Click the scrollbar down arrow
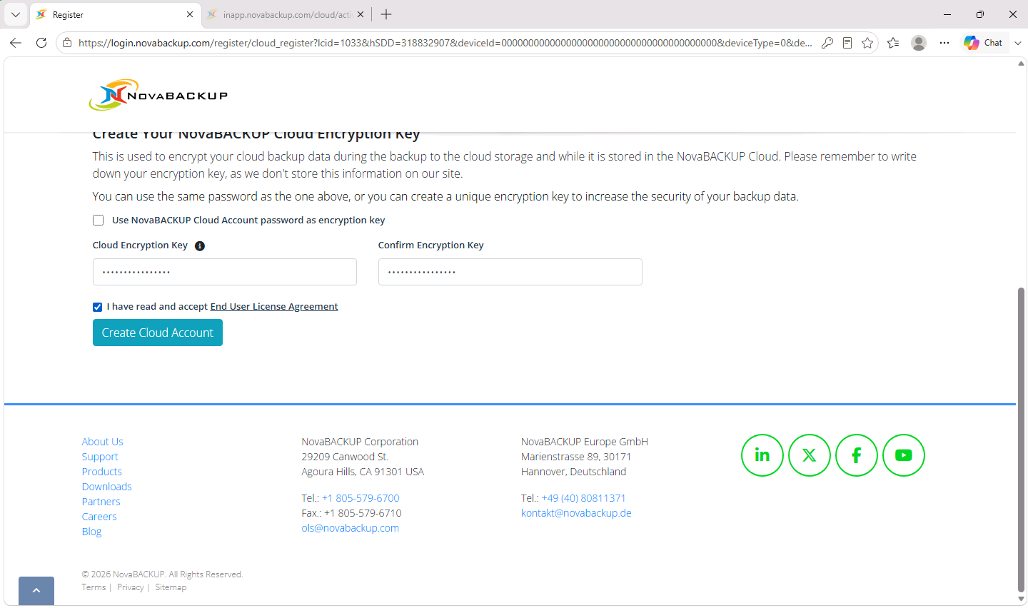 1021,599
